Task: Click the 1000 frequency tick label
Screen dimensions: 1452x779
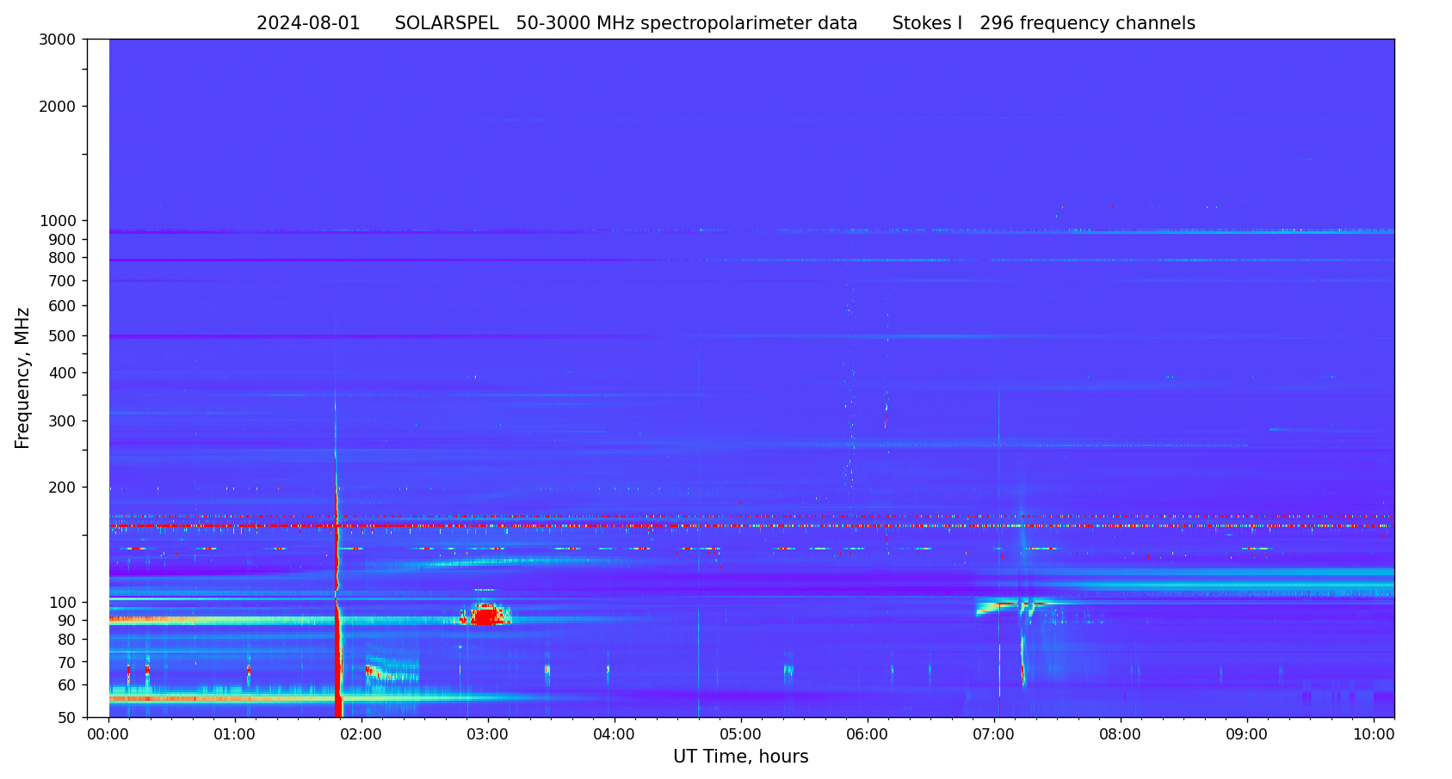Action: [58, 221]
